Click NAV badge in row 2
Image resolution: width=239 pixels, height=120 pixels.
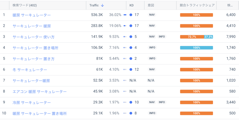coord(152,26)
